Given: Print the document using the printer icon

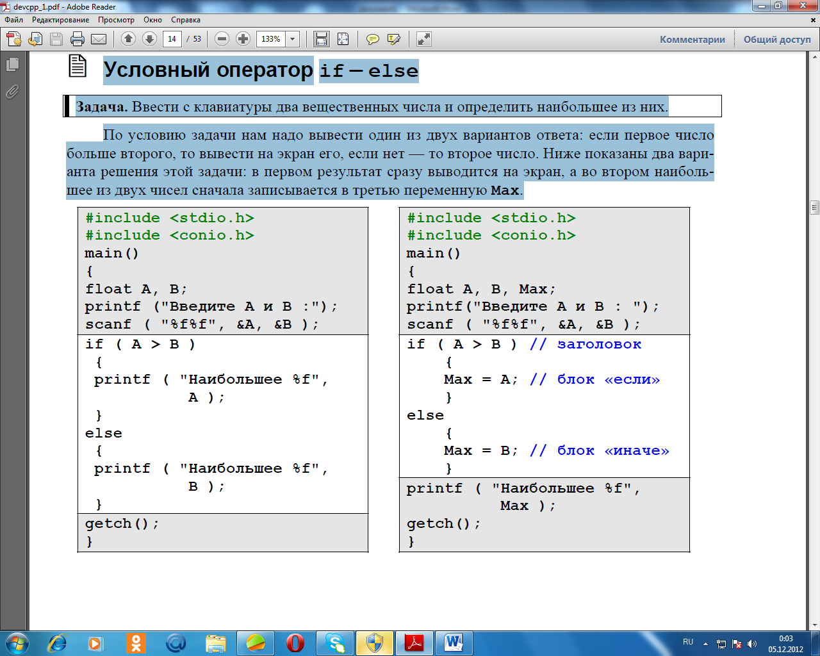Looking at the screenshot, I should [x=78, y=39].
